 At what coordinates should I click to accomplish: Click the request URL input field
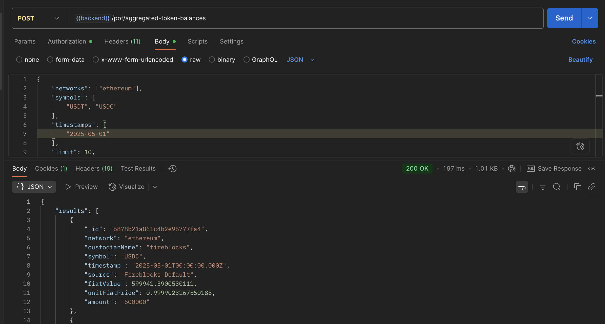[354, 18]
